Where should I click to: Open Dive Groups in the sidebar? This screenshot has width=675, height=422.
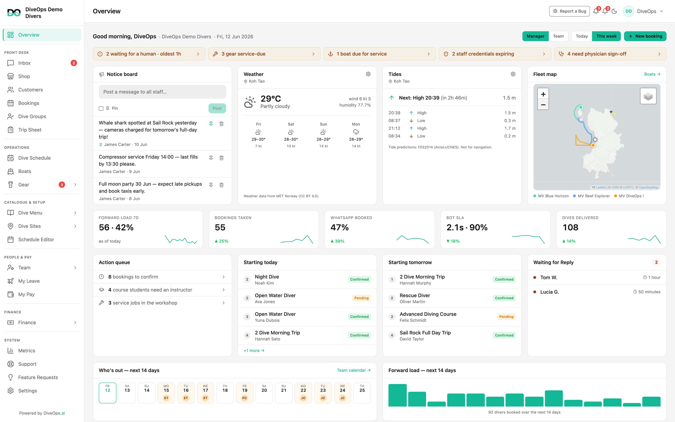[42, 116]
